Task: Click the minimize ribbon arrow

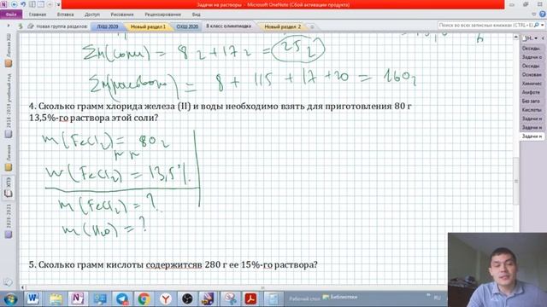Action: pyautogui.click(x=533, y=14)
